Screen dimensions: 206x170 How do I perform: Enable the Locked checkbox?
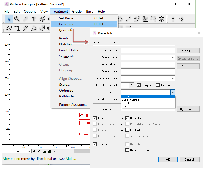tap(127, 130)
